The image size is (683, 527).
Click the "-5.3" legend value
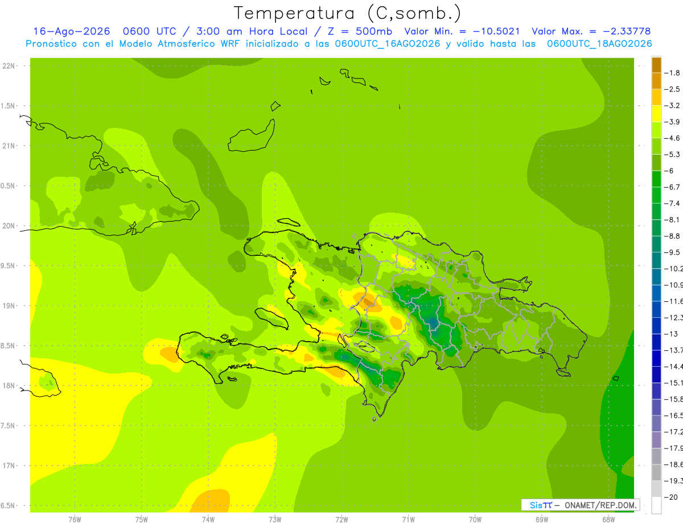point(673,155)
